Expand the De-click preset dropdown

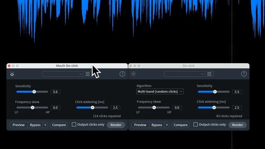click(x=184, y=74)
